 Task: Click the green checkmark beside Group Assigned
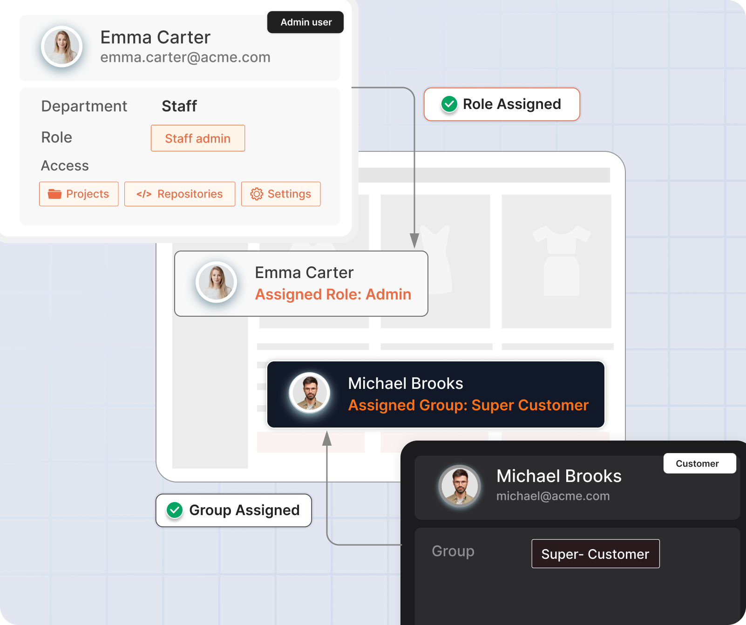tap(175, 510)
